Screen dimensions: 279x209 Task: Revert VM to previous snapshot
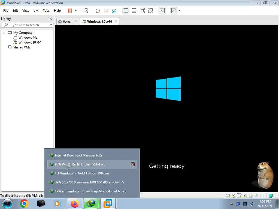pos(106,11)
